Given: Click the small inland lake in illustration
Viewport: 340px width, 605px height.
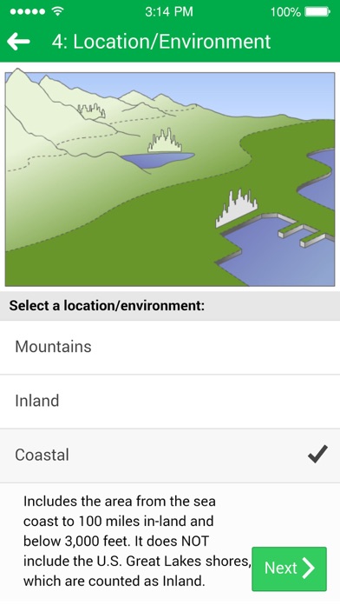Looking at the screenshot, I should click(158, 159).
